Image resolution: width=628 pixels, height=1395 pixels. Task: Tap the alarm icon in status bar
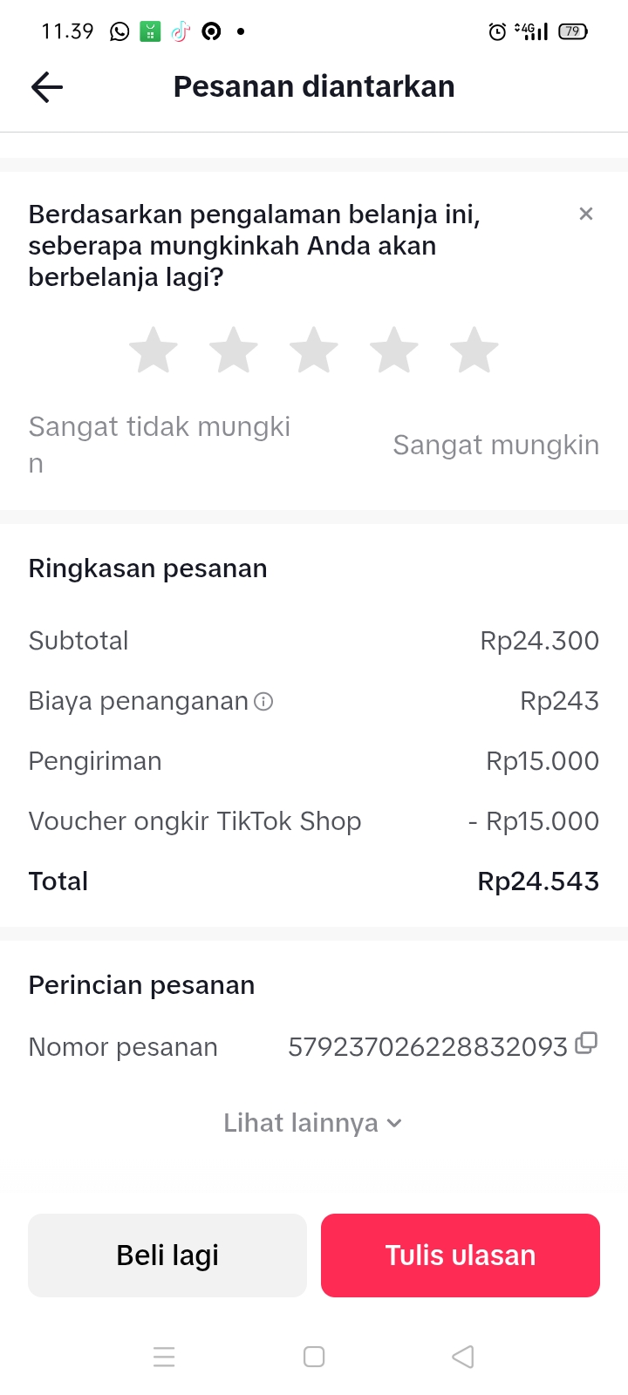[x=497, y=32]
